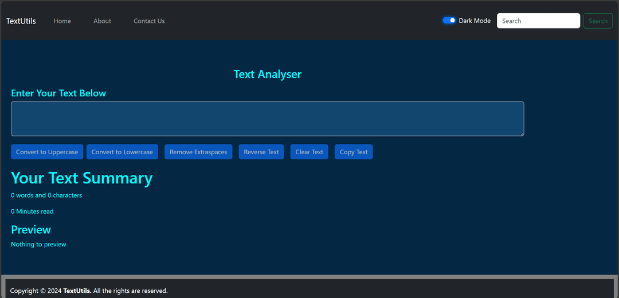Clear the text with Clear Text

309,152
